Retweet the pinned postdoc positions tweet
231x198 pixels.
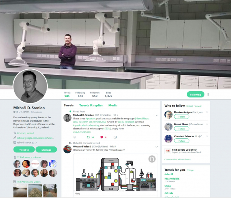click(88, 137)
